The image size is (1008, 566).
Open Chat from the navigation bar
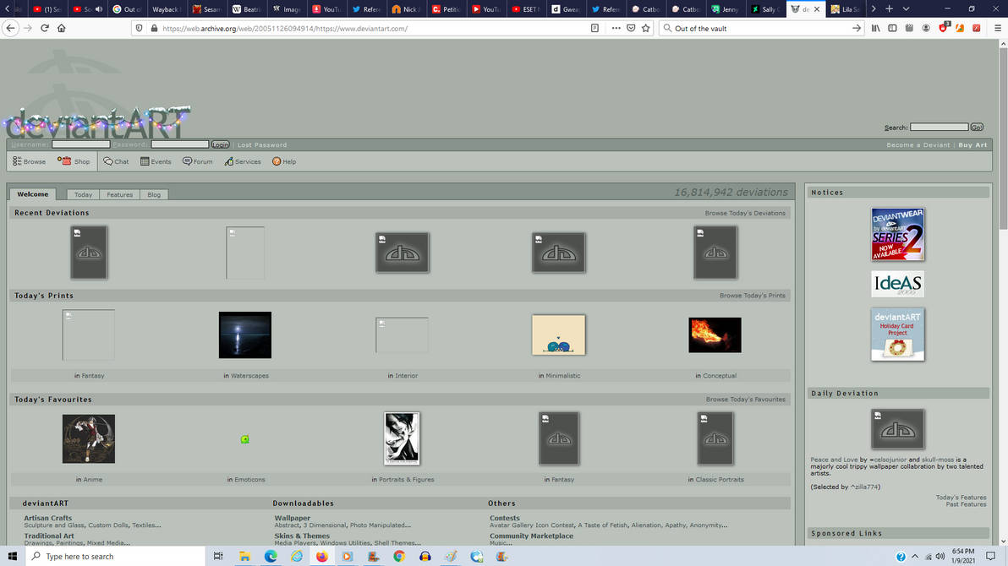[x=108, y=161]
